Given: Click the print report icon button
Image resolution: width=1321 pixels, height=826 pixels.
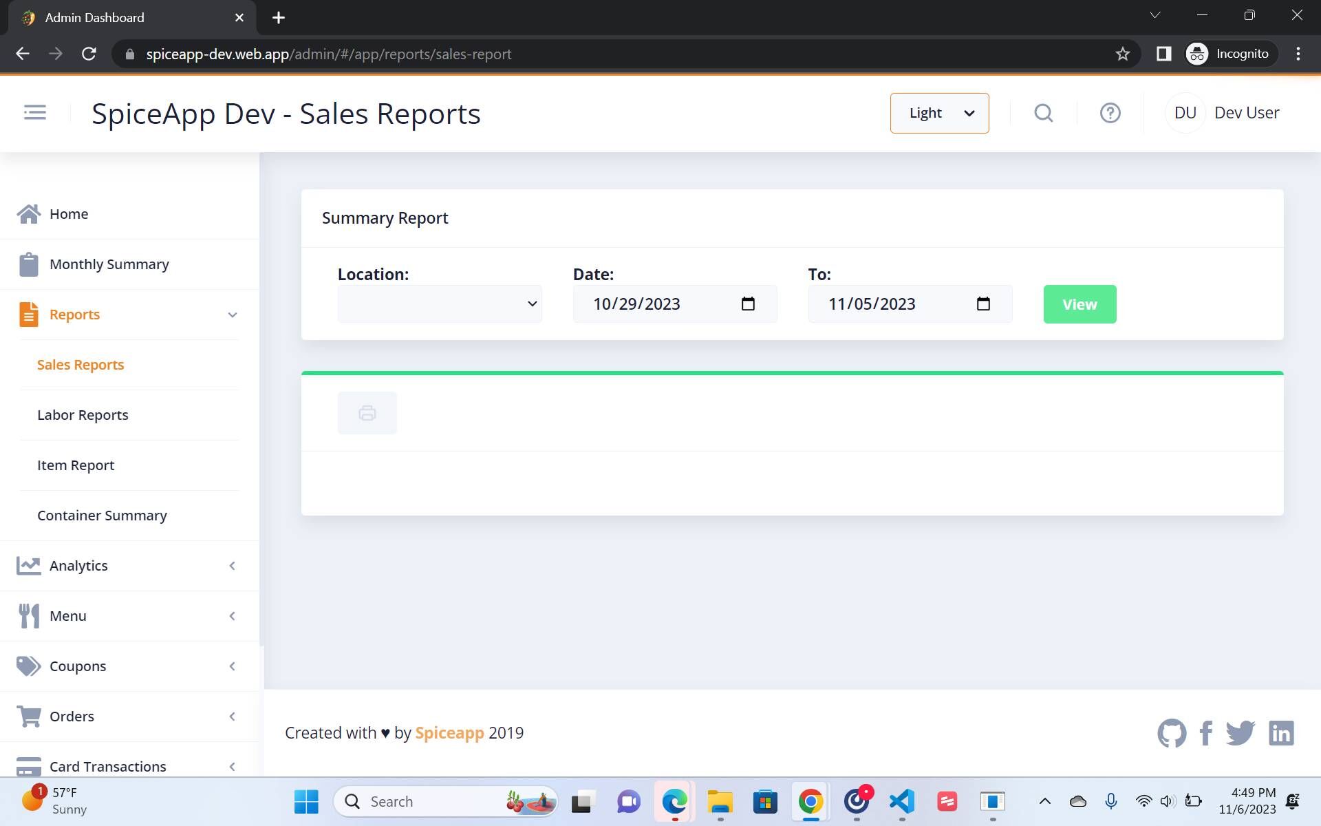Looking at the screenshot, I should pyautogui.click(x=367, y=413).
